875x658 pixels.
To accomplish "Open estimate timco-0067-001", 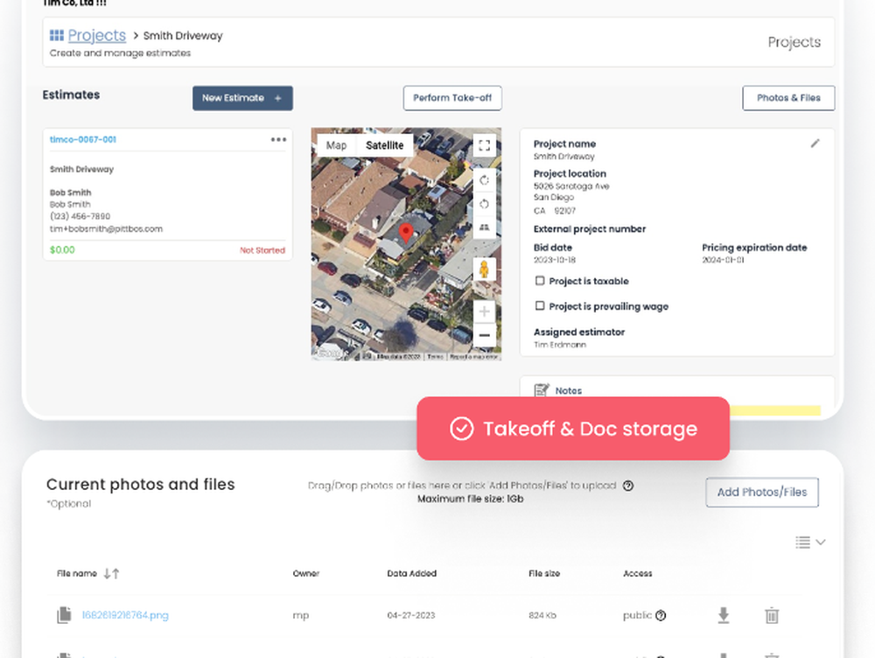I will coord(82,139).
